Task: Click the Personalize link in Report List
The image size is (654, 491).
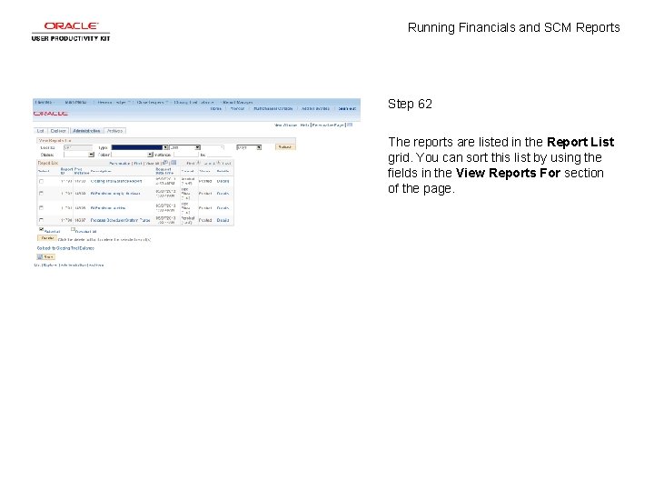Action: [x=120, y=164]
